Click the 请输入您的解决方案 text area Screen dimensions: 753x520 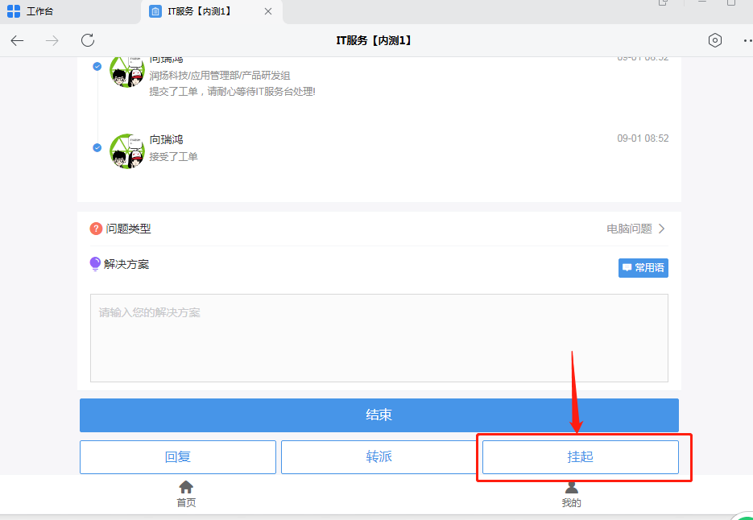[379, 338]
